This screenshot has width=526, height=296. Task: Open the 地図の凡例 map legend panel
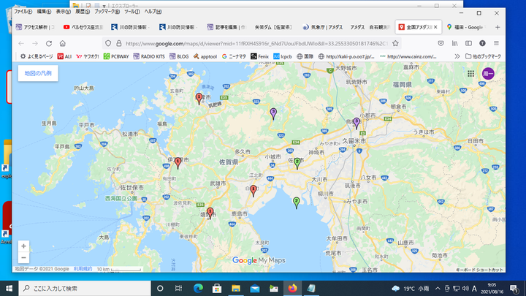click(x=38, y=73)
